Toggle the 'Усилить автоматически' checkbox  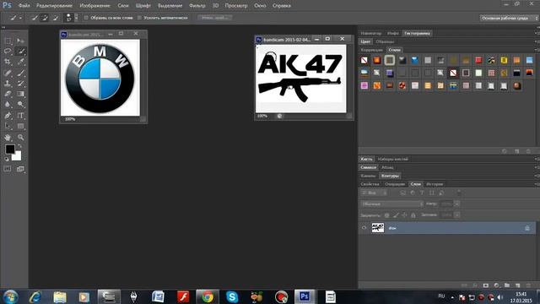(139, 18)
